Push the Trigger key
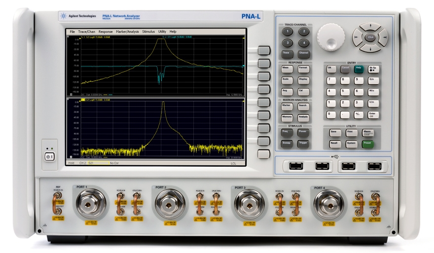The height and width of the screenshot is (253, 434). (303, 144)
